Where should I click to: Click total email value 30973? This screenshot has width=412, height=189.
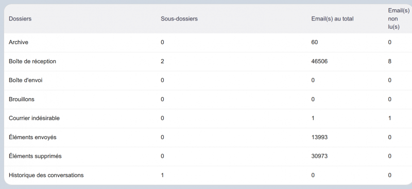coord(319,156)
